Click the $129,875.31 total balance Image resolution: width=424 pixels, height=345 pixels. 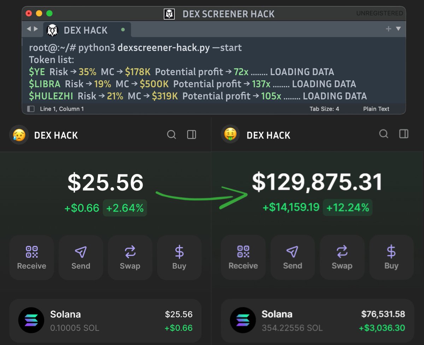click(x=317, y=182)
